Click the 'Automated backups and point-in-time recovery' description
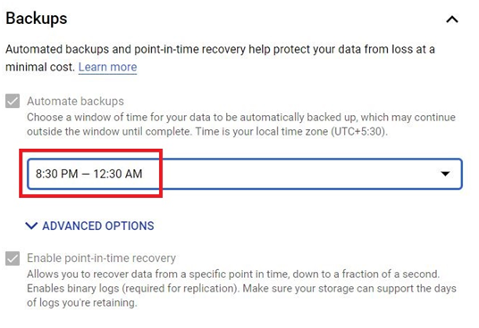The image size is (479, 328). [220, 49]
